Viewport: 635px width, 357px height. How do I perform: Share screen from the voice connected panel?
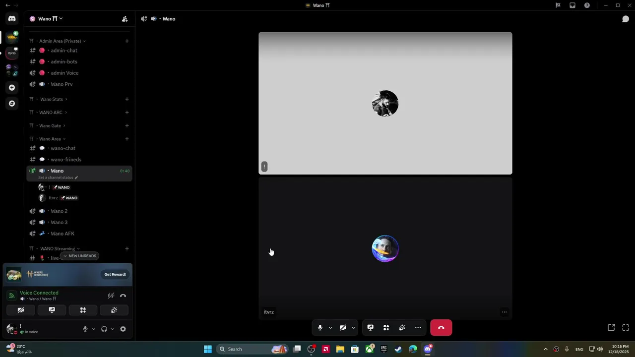click(52, 310)
